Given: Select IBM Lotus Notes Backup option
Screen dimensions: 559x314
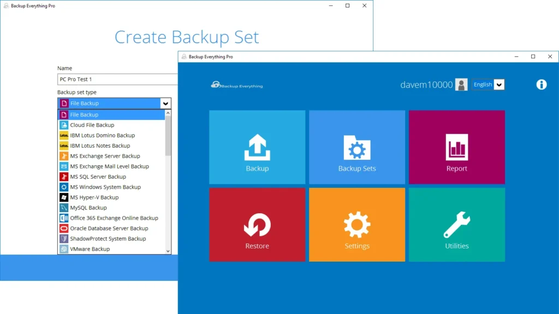Looking at the screenshot, I should point(111,146).
